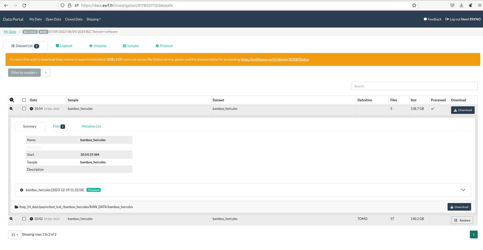Open the Shipping dropdown in navbar
Screen dimensions: 483x250
(94, 19)
